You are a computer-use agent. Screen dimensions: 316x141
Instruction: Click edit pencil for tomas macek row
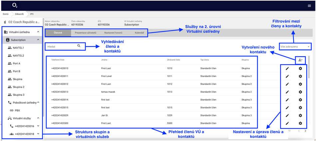(287, 92)
